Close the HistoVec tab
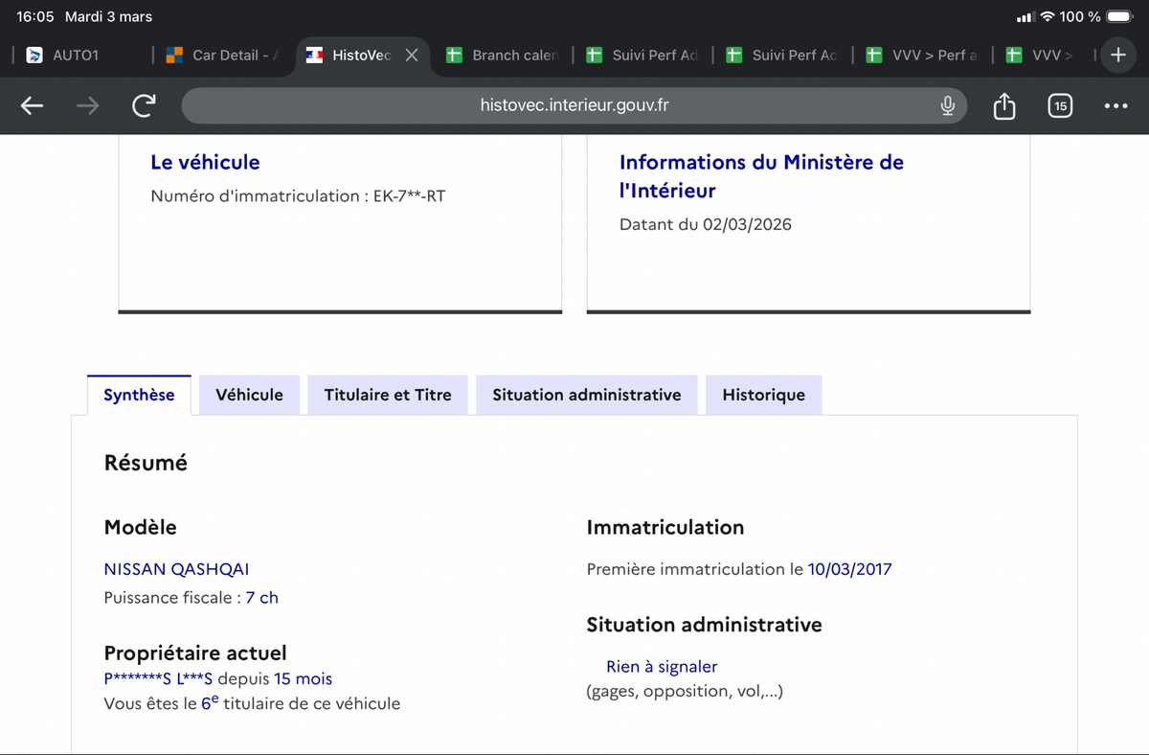This screenshot has height=755, width=1149. tap(412, 56)
